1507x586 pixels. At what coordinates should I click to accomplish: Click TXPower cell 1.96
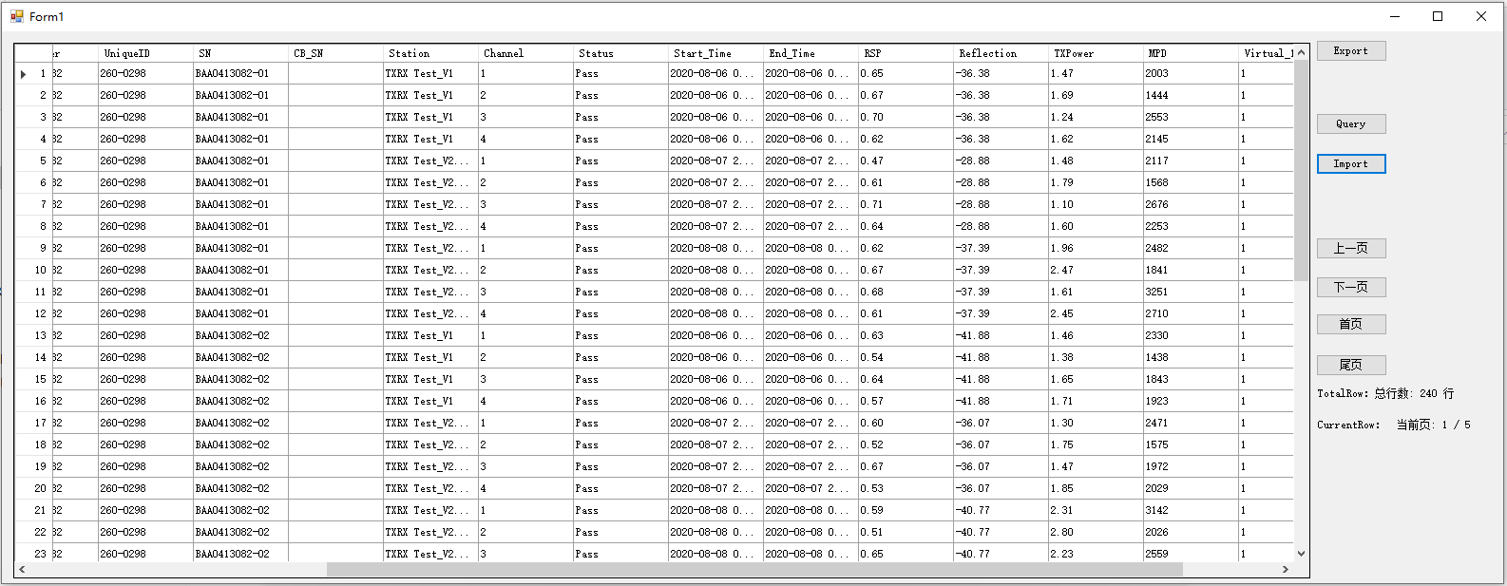pyautogui.click(x=1097, y=248)
